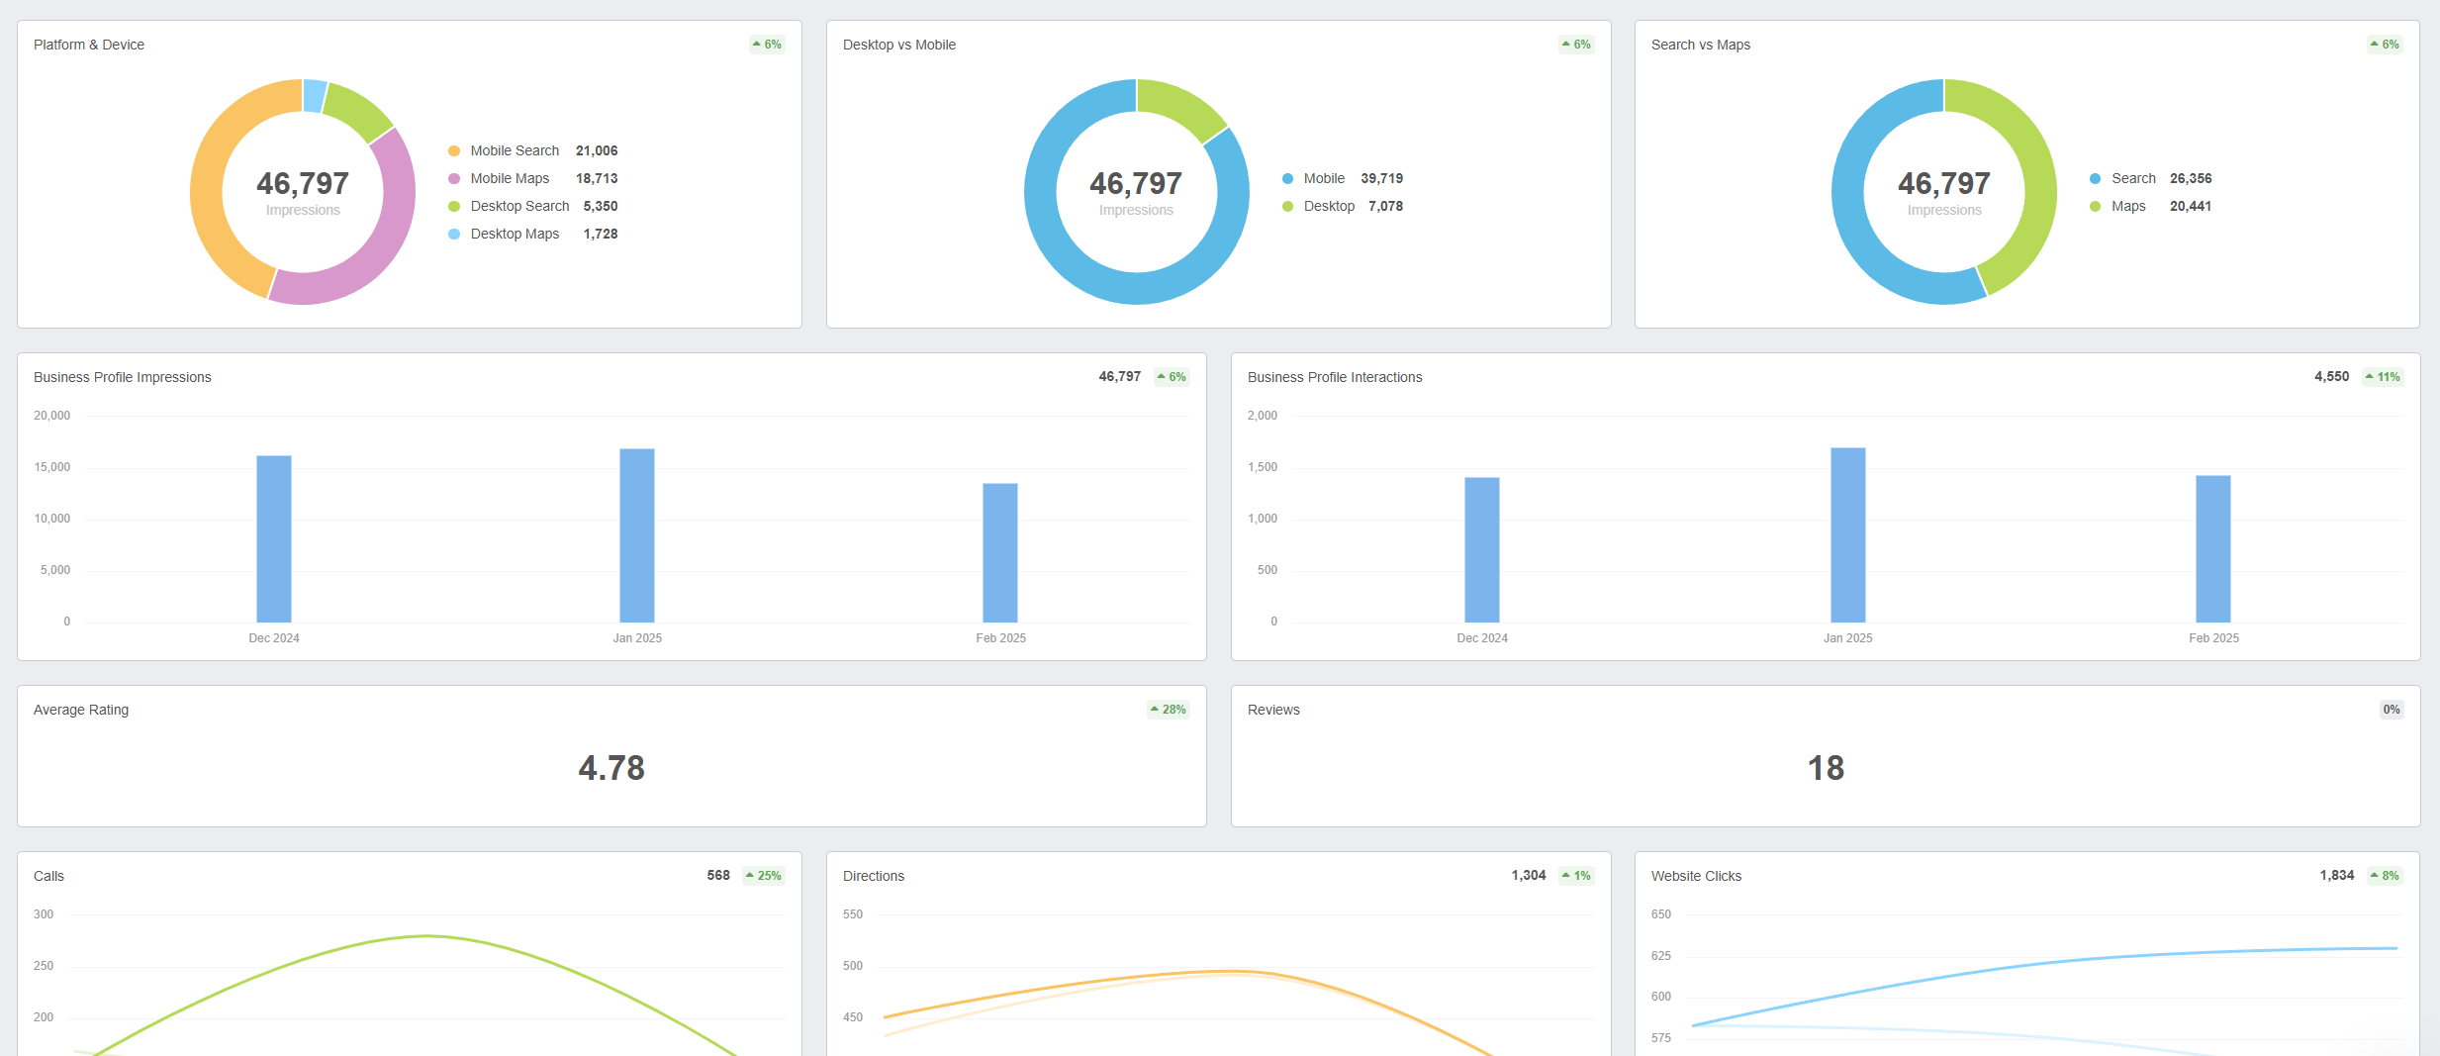Select the Feb 2025 bar in Business Profile Interactions
The width and height of the screenshot is (2440, 1056).
2212,548
